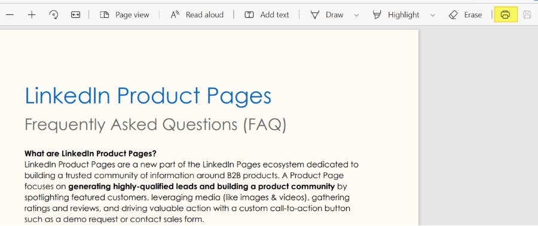This screenshot has width=538, height=226.
Task: Click the Save disk icon
Action: point(527,15)
